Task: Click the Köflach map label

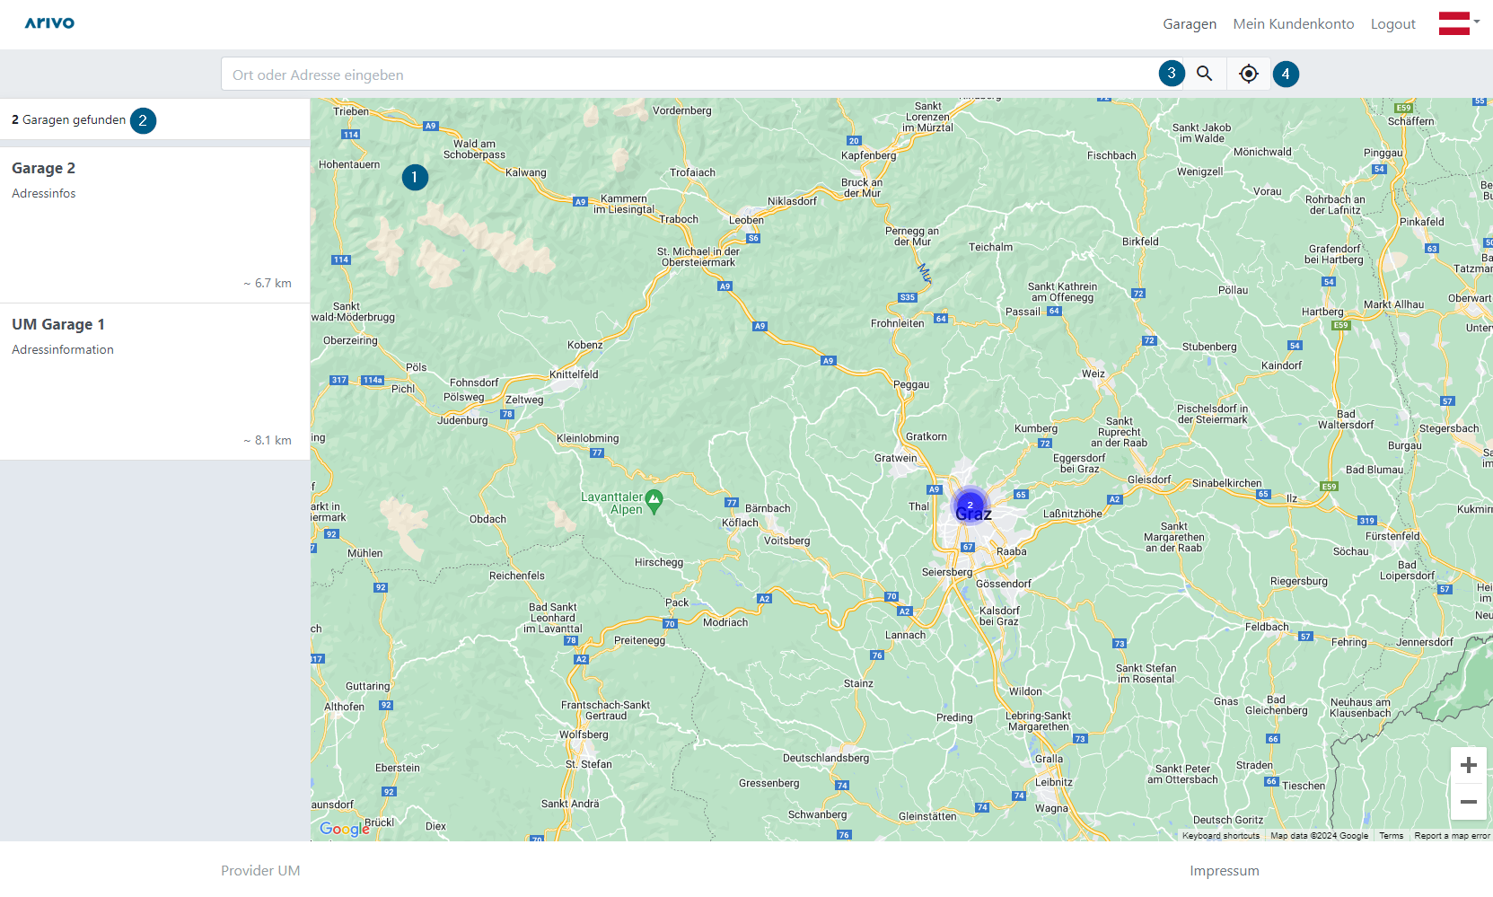Action: (x=740, y=523)
